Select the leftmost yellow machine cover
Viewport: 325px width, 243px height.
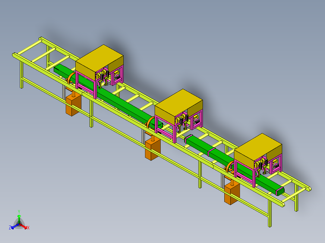point(99,61)
